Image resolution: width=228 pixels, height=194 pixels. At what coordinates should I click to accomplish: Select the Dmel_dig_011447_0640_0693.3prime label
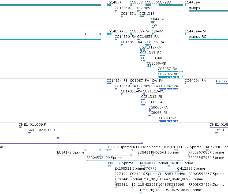tap(172, 179)
